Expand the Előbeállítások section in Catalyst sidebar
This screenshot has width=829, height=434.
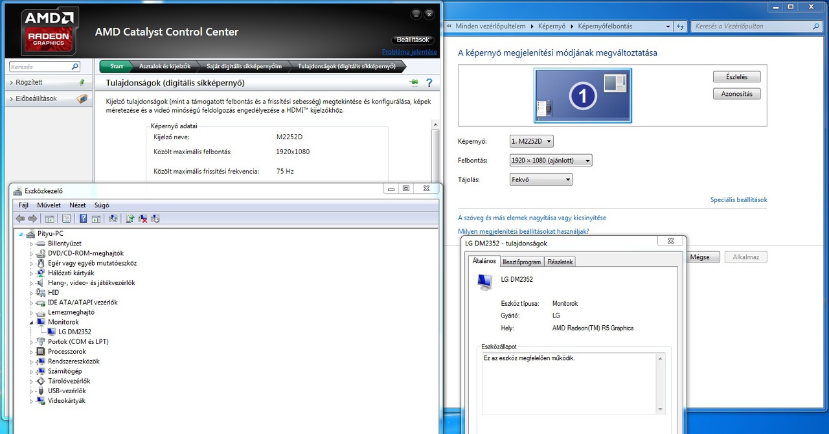[x=12, y=99]
